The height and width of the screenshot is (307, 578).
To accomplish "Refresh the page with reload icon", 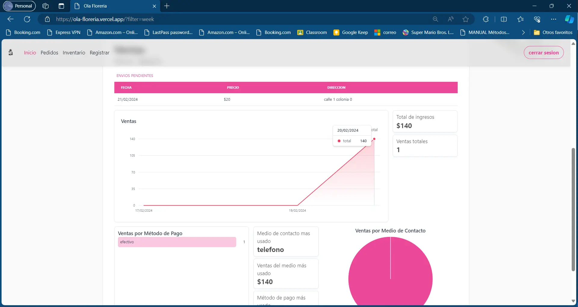I will click(x=27, y=19).
